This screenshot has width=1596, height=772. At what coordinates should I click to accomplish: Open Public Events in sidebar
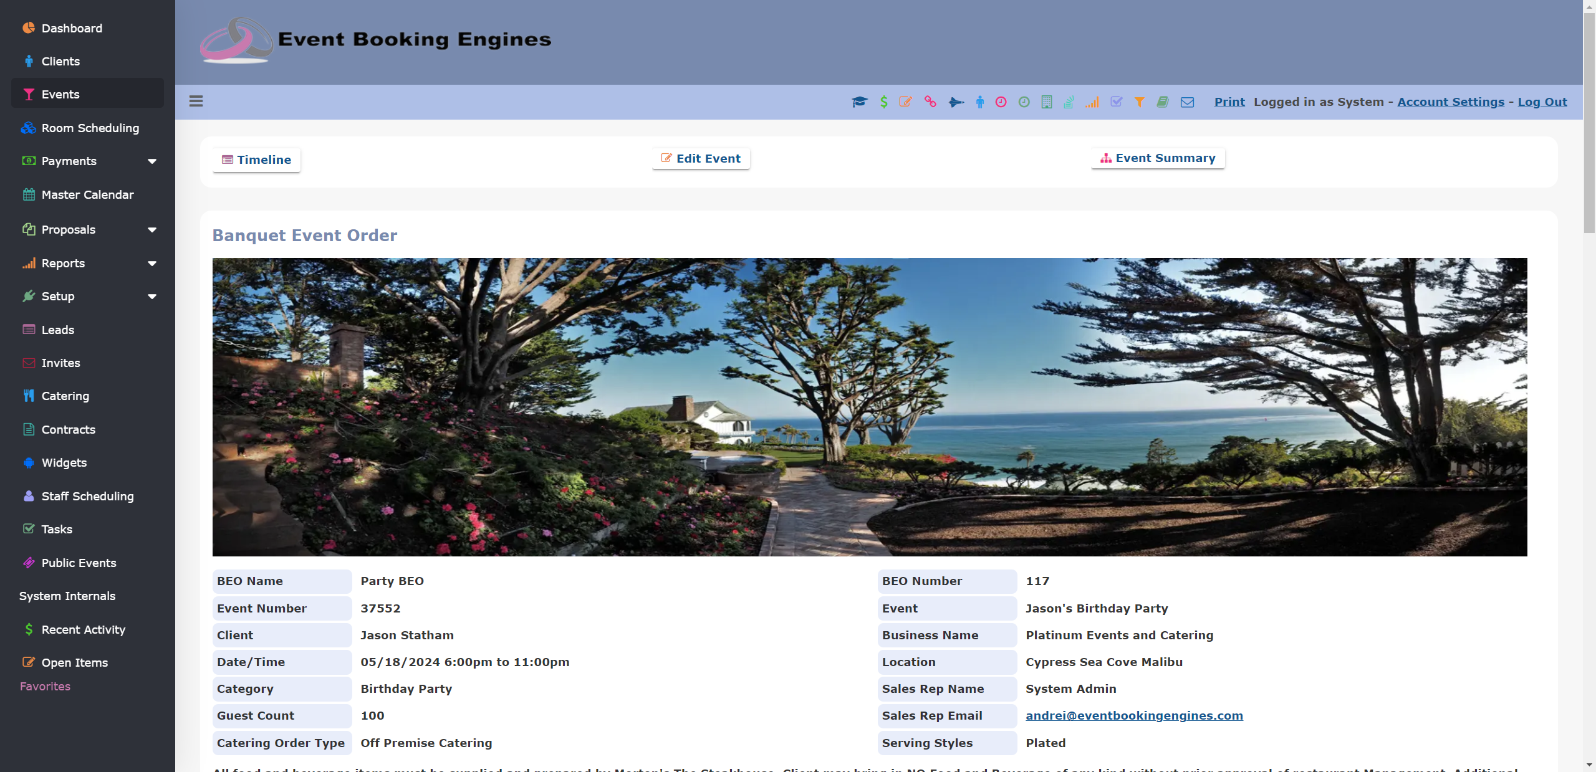[x=87, y=563]
